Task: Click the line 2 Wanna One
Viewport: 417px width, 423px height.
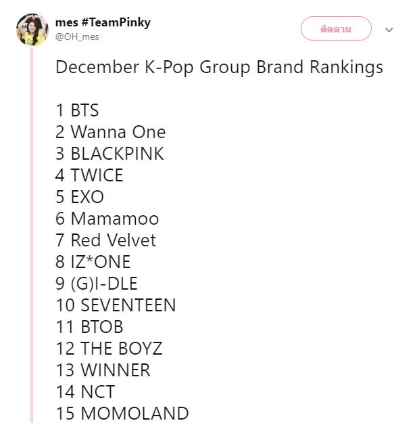Action: click(110, 132)
